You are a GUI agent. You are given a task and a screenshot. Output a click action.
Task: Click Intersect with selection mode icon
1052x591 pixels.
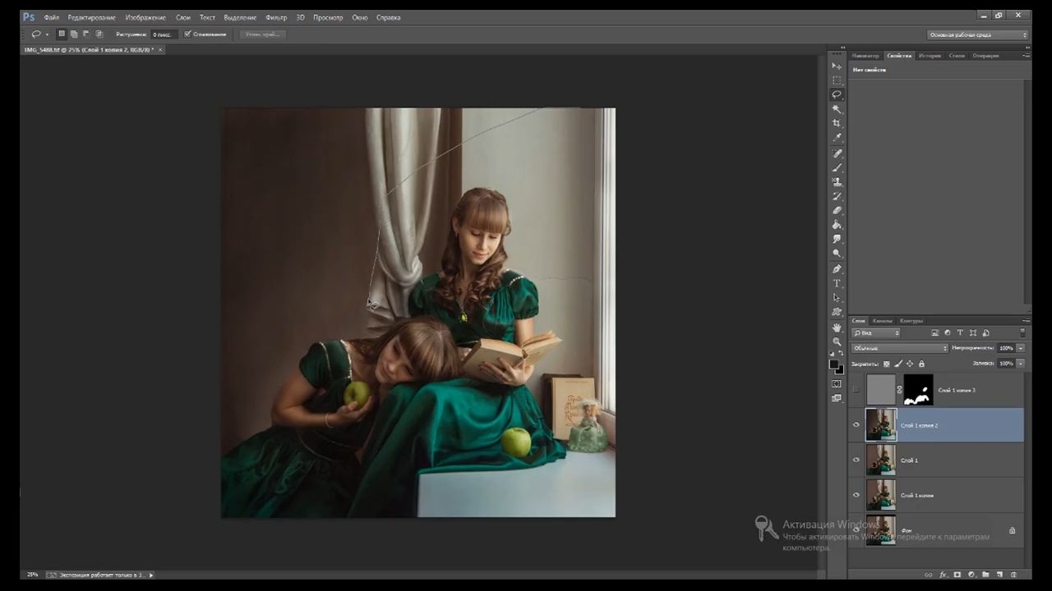tap(99, 34)
